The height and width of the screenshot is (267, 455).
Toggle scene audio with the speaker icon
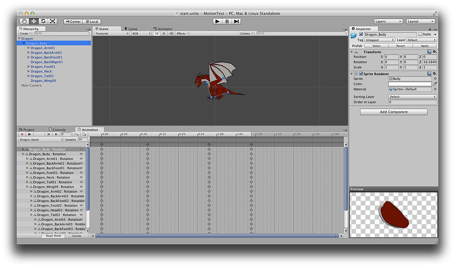click(172, 33)
